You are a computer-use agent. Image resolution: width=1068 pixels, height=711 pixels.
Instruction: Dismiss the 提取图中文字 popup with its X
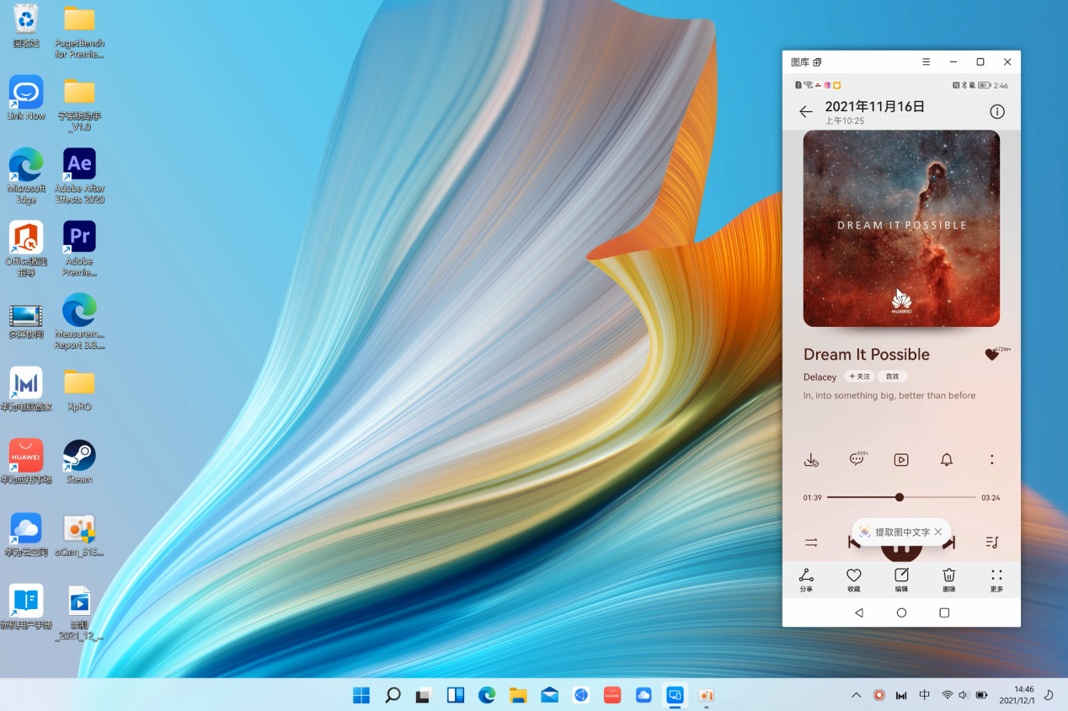(x=938, y=532)
